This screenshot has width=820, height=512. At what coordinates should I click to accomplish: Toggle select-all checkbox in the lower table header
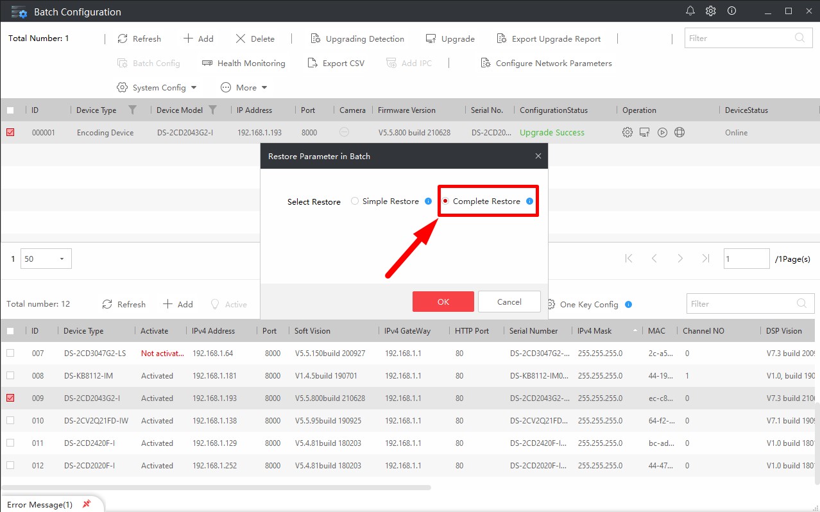(x=10, y=331)
